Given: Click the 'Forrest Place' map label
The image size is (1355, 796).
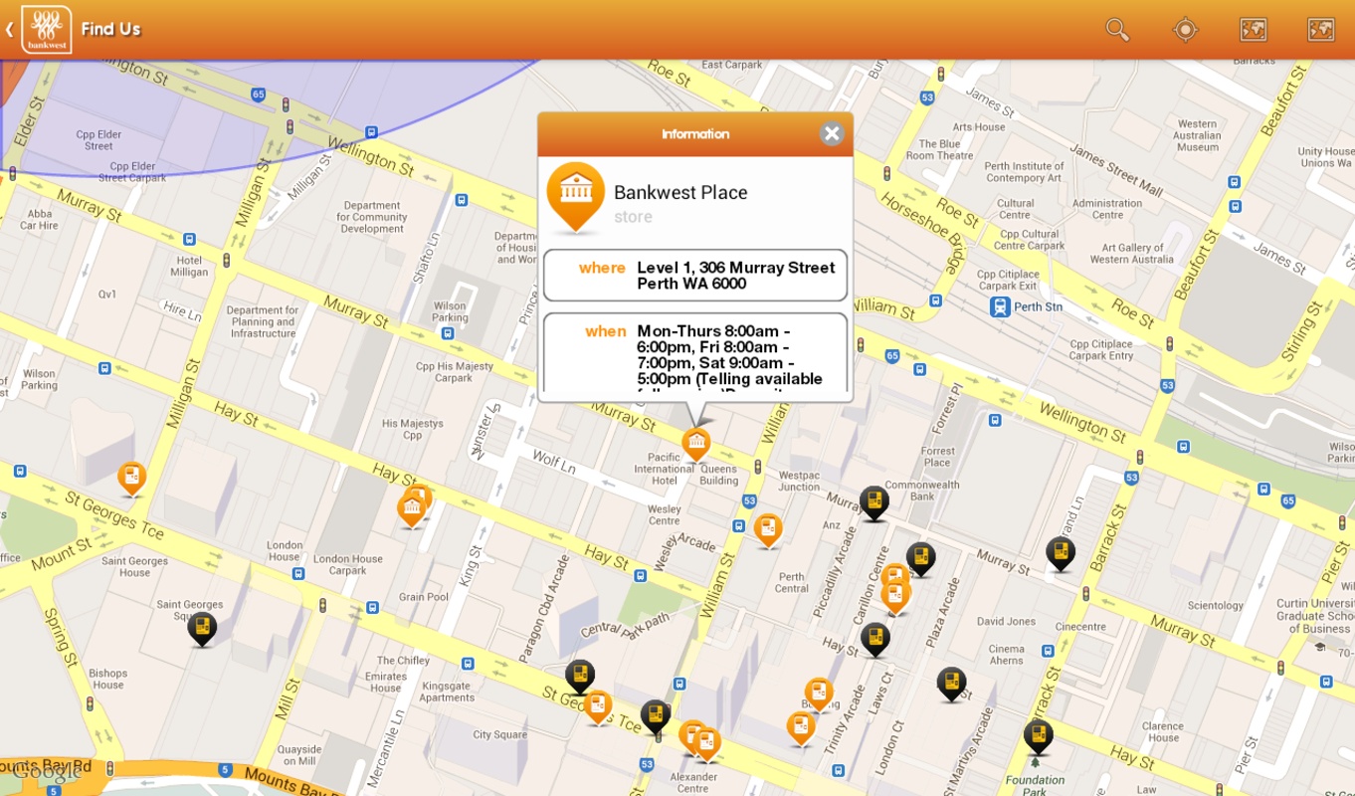Looking at the screenshot, I should [x=937, y=457].
